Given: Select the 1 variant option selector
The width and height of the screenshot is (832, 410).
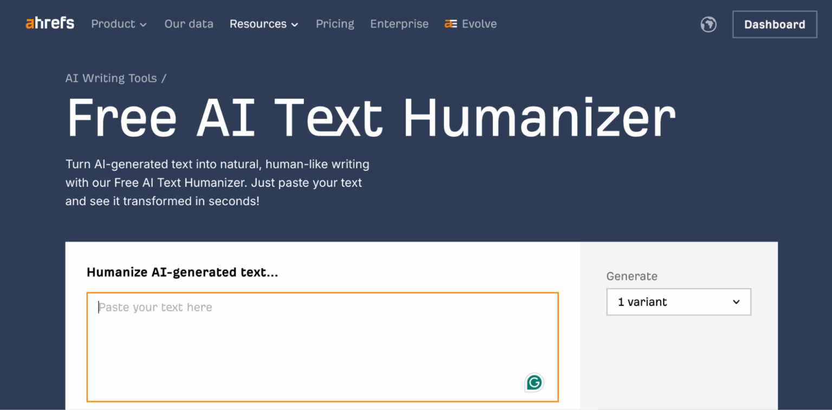Looking at the screenshot, I should pos(678,302).
